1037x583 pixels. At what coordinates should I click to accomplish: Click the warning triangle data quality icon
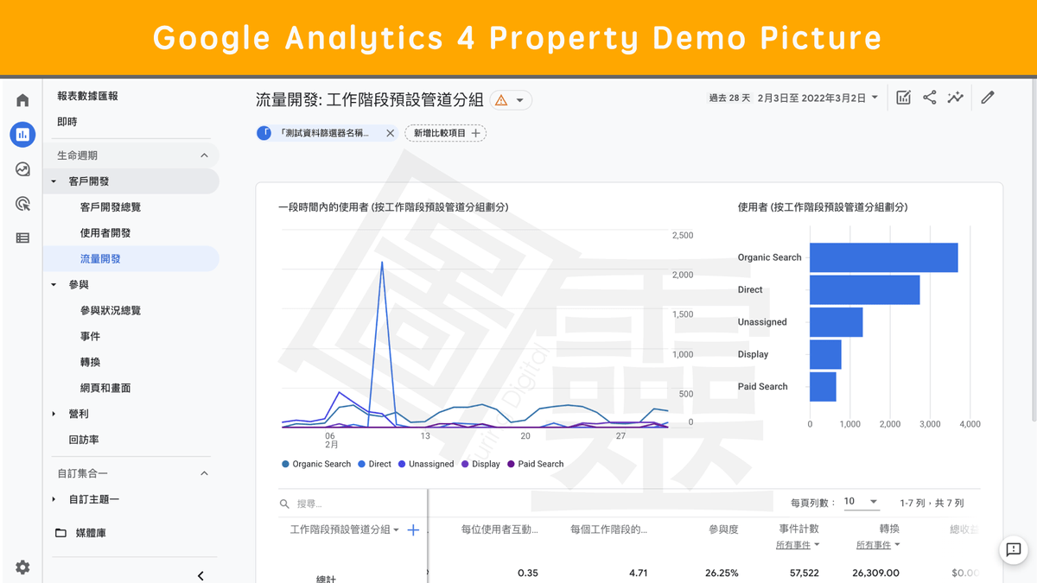coord(501,100)
